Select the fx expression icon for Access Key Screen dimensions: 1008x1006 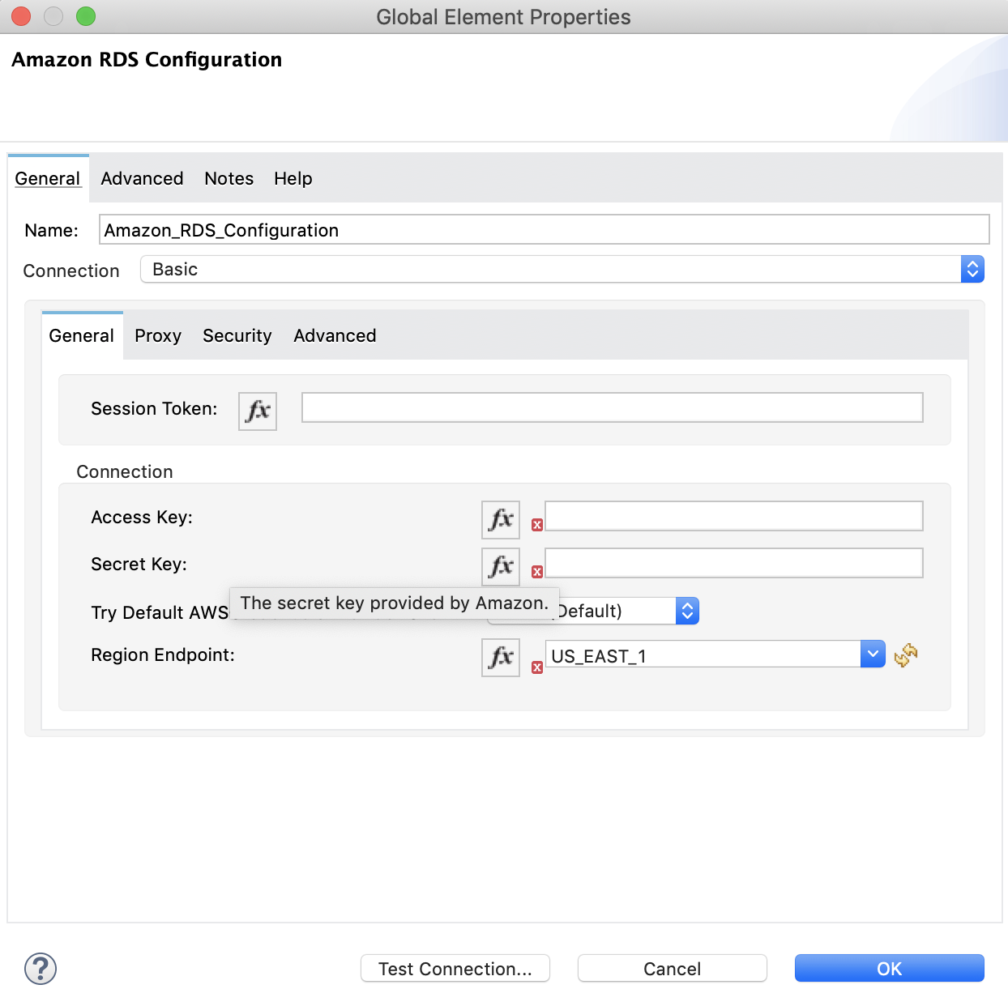pyautogui.click(x=500, y=519)
